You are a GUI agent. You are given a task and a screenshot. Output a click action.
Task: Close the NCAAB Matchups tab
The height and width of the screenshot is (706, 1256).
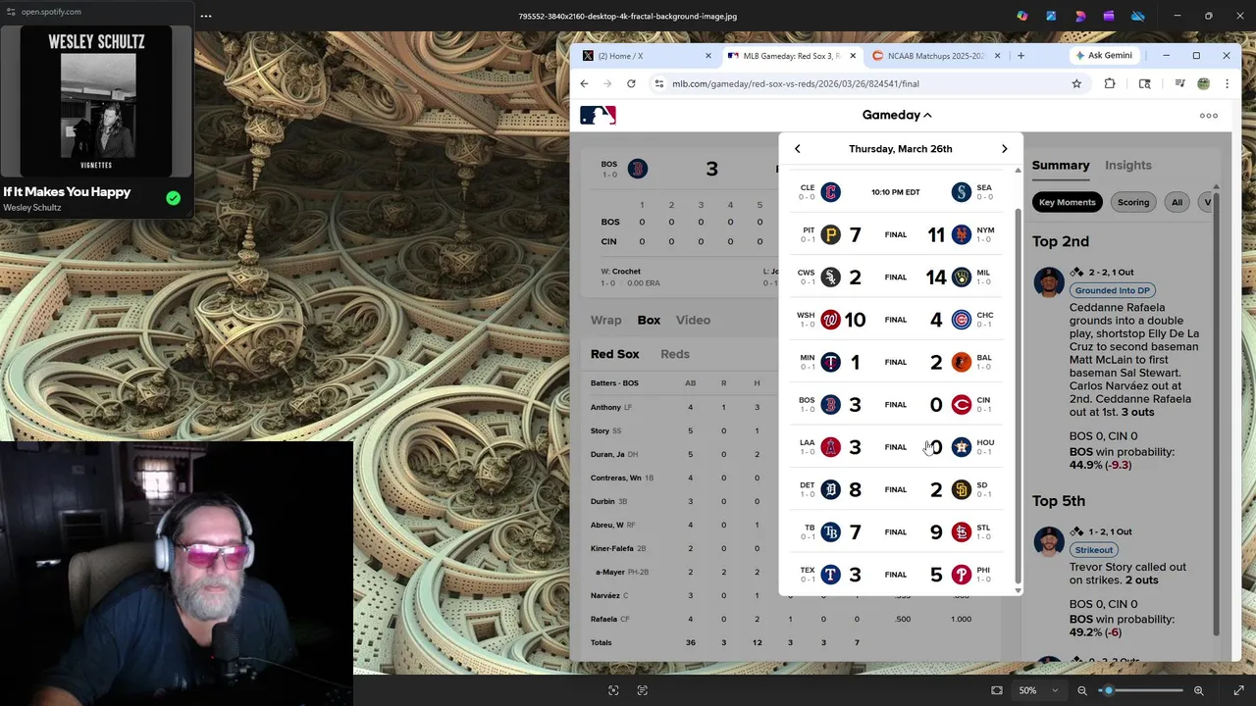pos(997,56)
